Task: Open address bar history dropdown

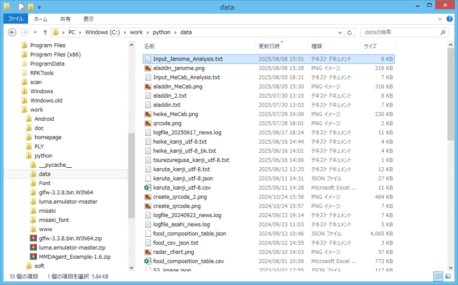Action: tap(339, 33)
